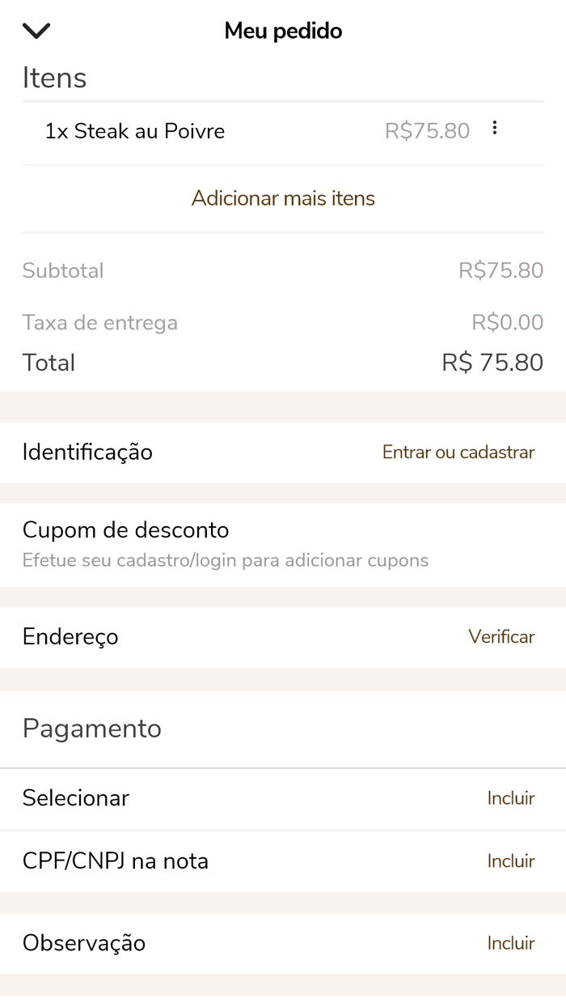Click the Selecionar payment method row
This screenshot has width=566, height=1007.
pos(76,797)
